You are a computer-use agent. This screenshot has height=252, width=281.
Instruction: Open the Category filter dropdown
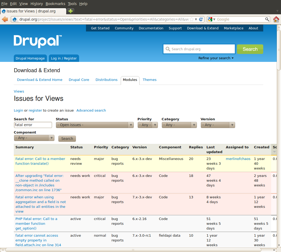click(x=179, y=125)
